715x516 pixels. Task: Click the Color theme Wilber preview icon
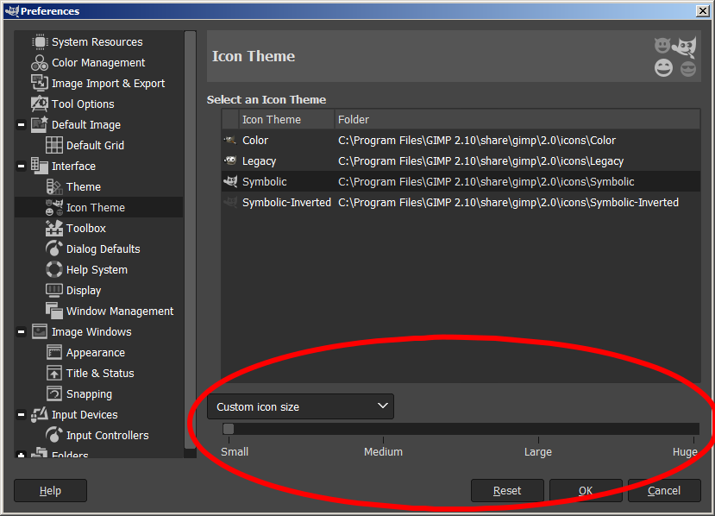coord(230,140)
